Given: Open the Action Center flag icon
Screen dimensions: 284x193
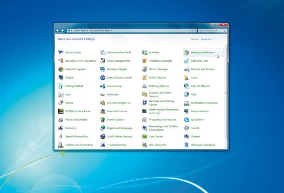Looking at the screenshot, I should 61,52.
